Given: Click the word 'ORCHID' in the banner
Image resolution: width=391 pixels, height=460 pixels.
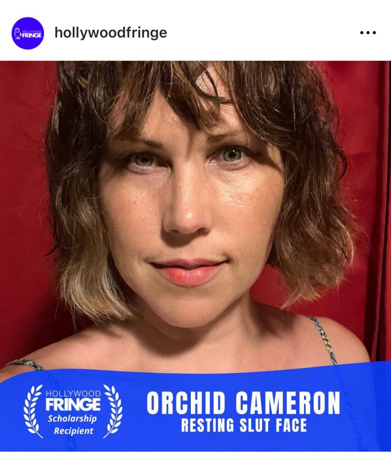Looking at the screenshot, I should pos(186,403).
